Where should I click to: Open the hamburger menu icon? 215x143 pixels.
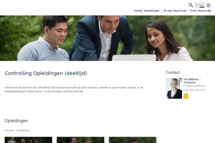209,5
